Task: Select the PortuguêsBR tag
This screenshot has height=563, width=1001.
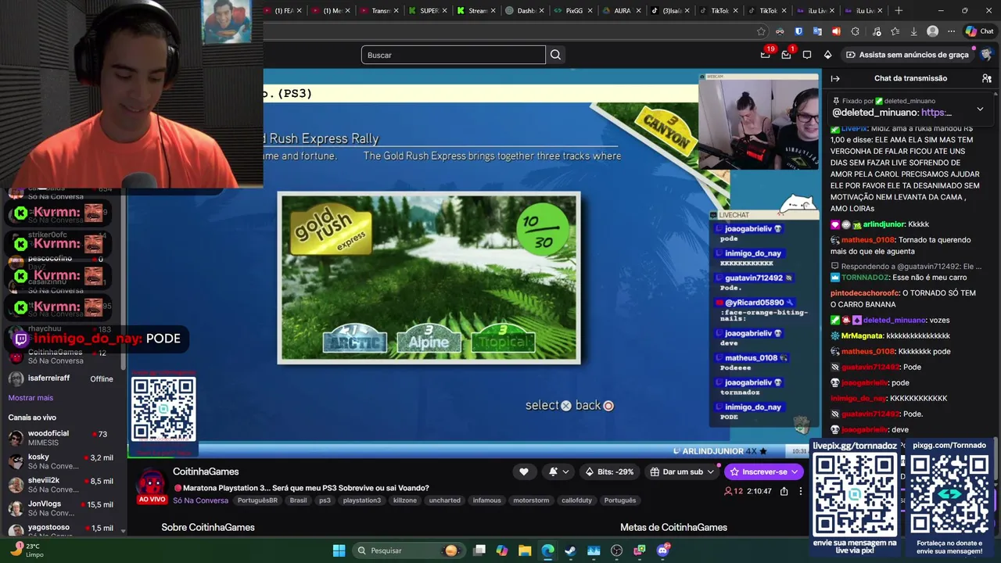Action: tap(257, 500)
